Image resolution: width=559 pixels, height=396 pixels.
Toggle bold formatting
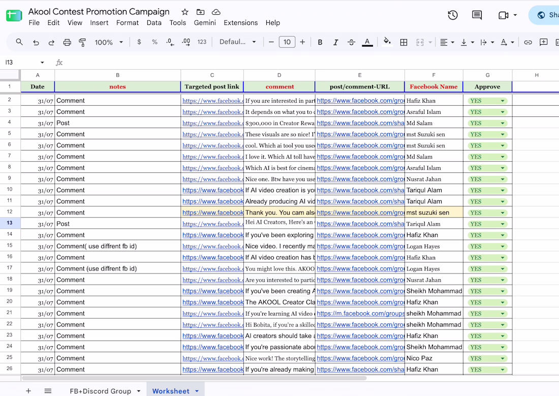coord(320,42)
